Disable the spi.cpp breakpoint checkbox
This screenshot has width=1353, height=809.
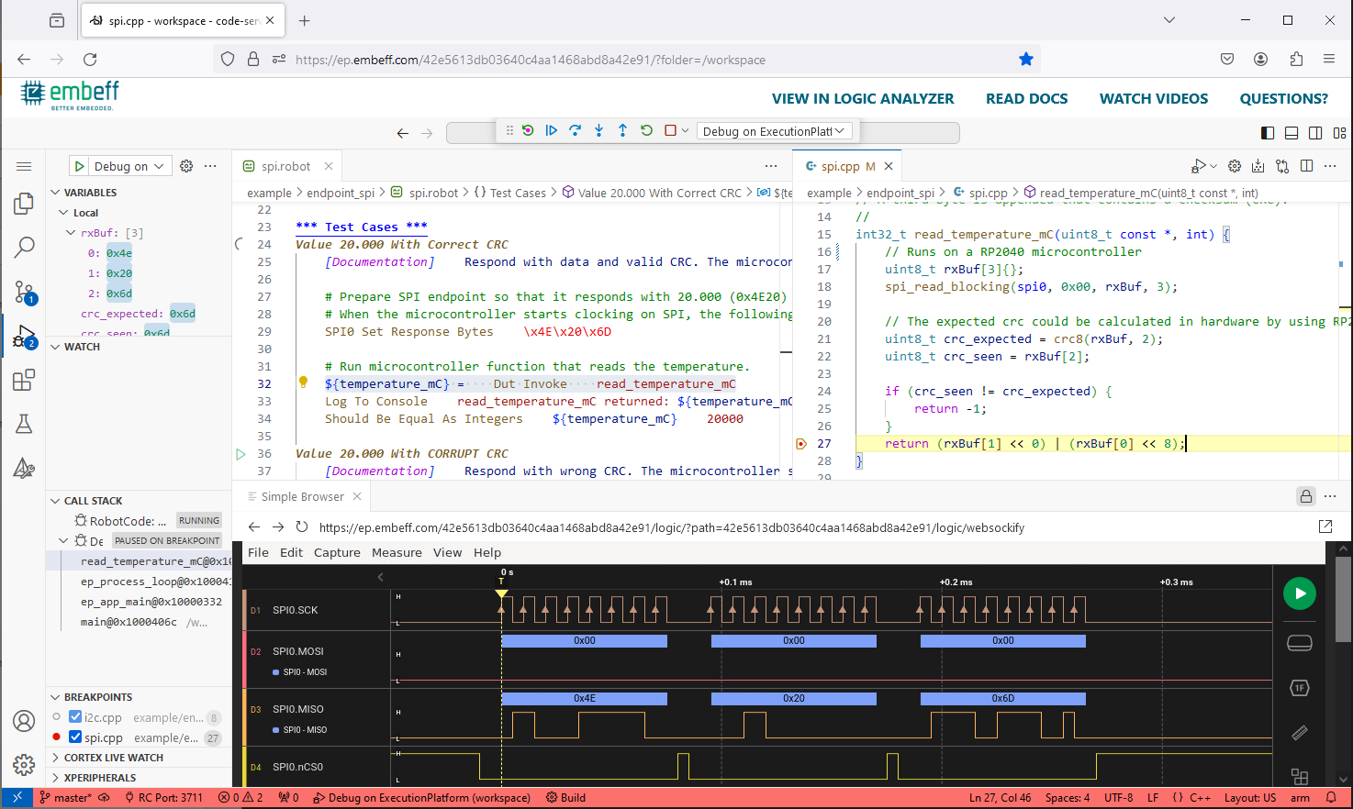(x=75, y=737)
